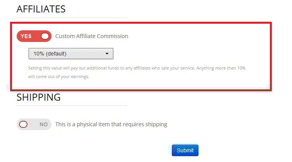Click the red highlight border around affiliate settings
This screenshot has width=292, height=162.
pyautogui.click(x=271, y=54)
